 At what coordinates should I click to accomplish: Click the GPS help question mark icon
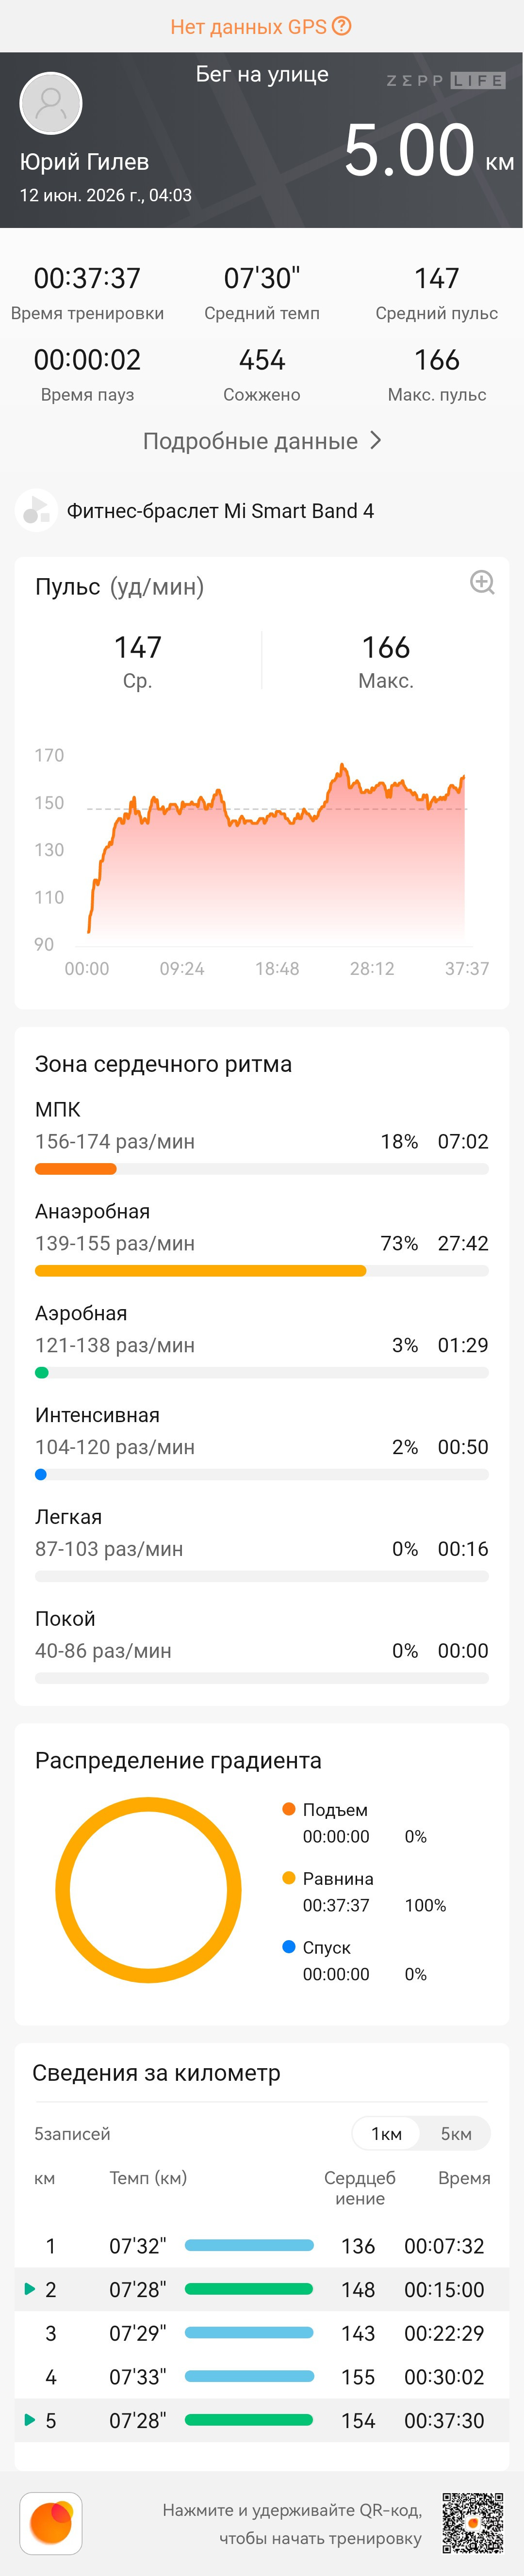click(342, 26)
